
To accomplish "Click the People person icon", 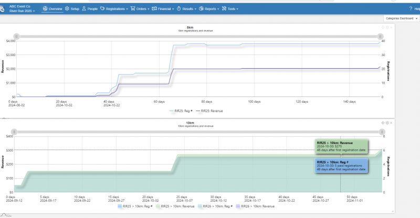I will 84,9.
